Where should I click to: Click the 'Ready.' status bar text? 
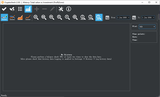click(x=4, y=95)
